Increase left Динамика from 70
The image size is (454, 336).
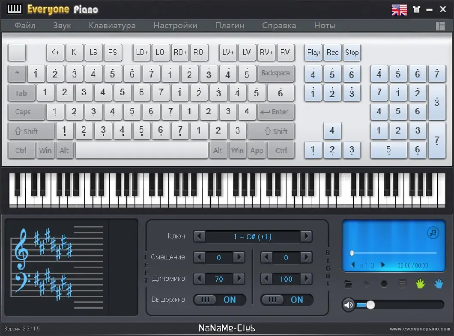pos(239,279)
